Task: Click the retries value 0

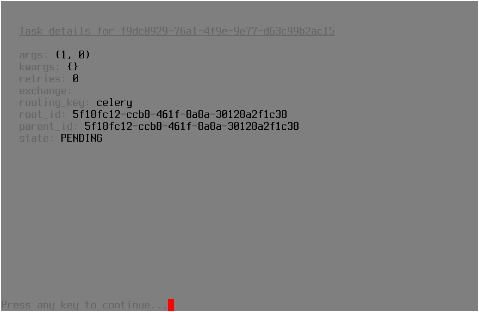Action: (76, 79)
